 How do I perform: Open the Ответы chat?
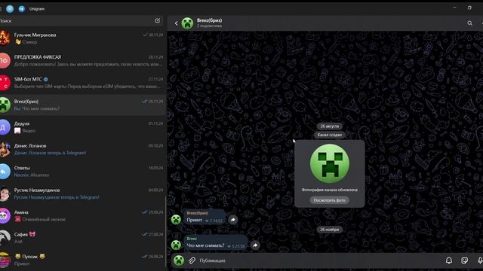coord(82,171)
